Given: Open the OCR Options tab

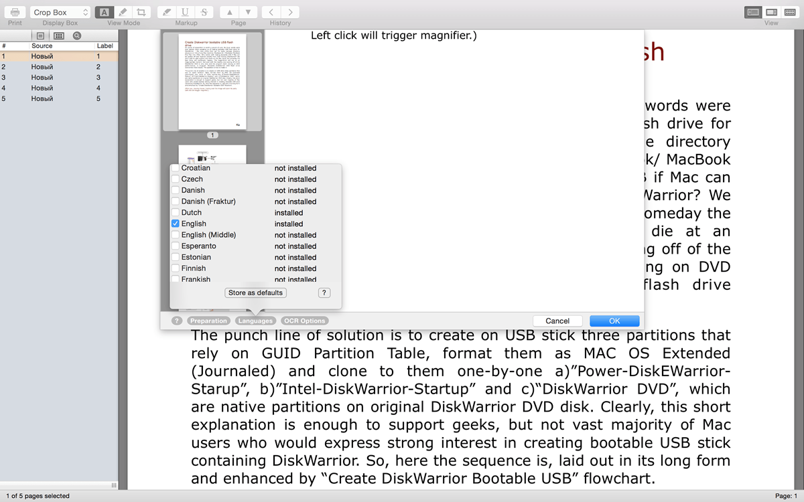Looking at the screenshot, I should [304, 321].
